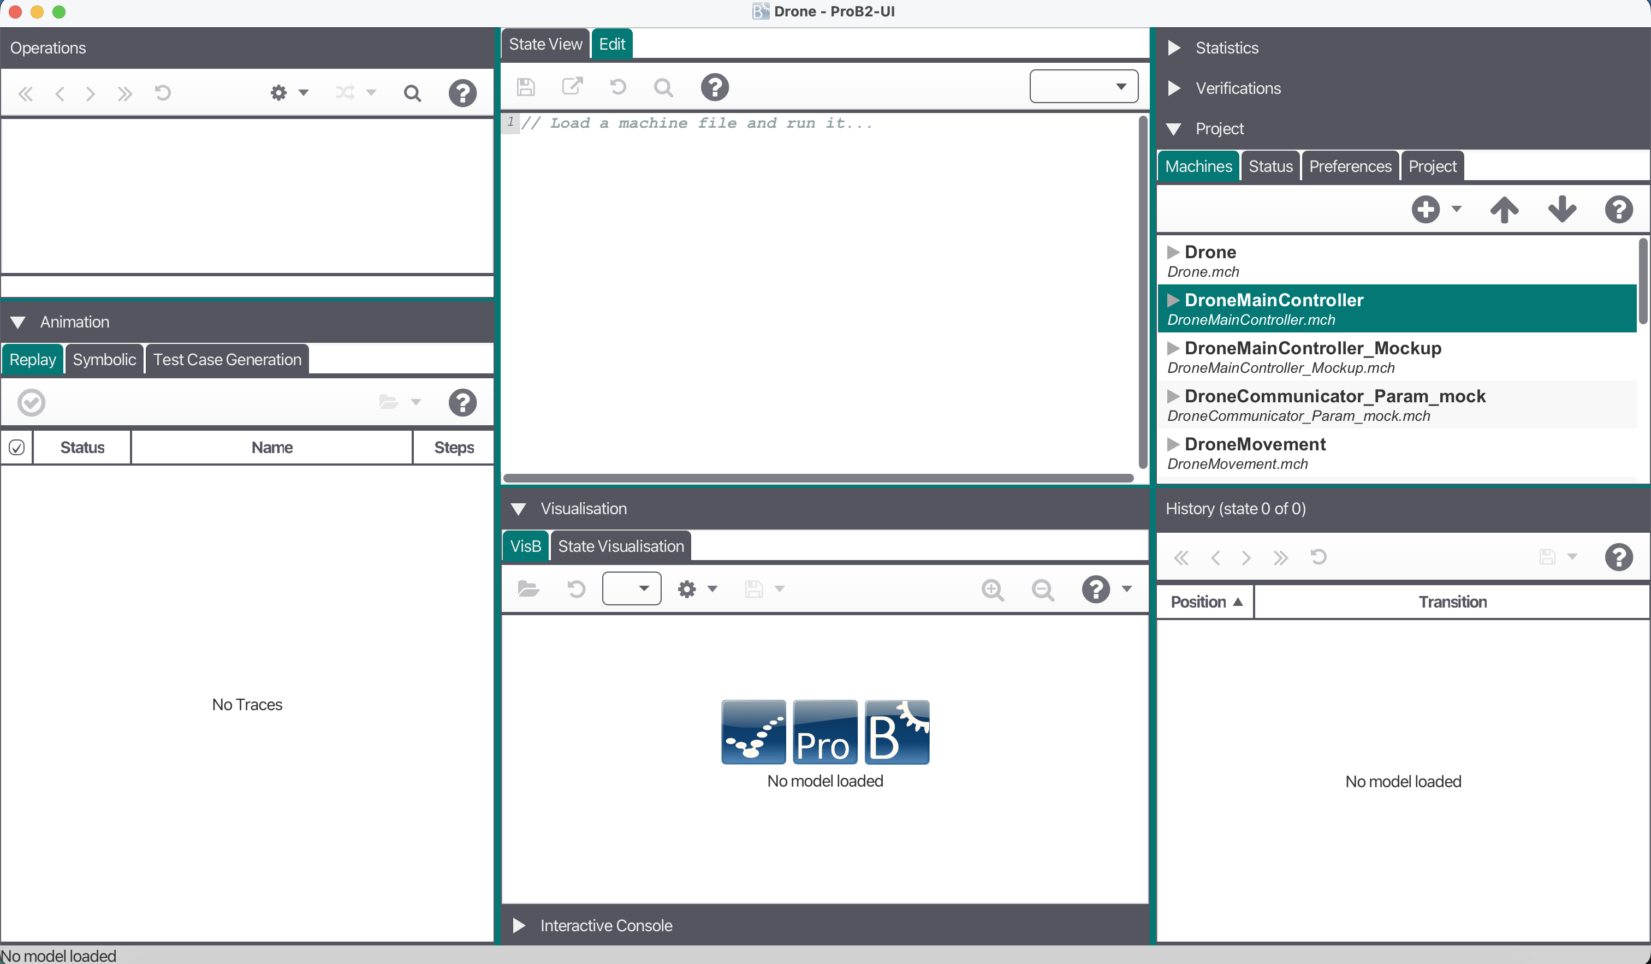Click the search icon in Operations toolbar
Viewport: 1651px width, 964px height.
tap(412, 94)
